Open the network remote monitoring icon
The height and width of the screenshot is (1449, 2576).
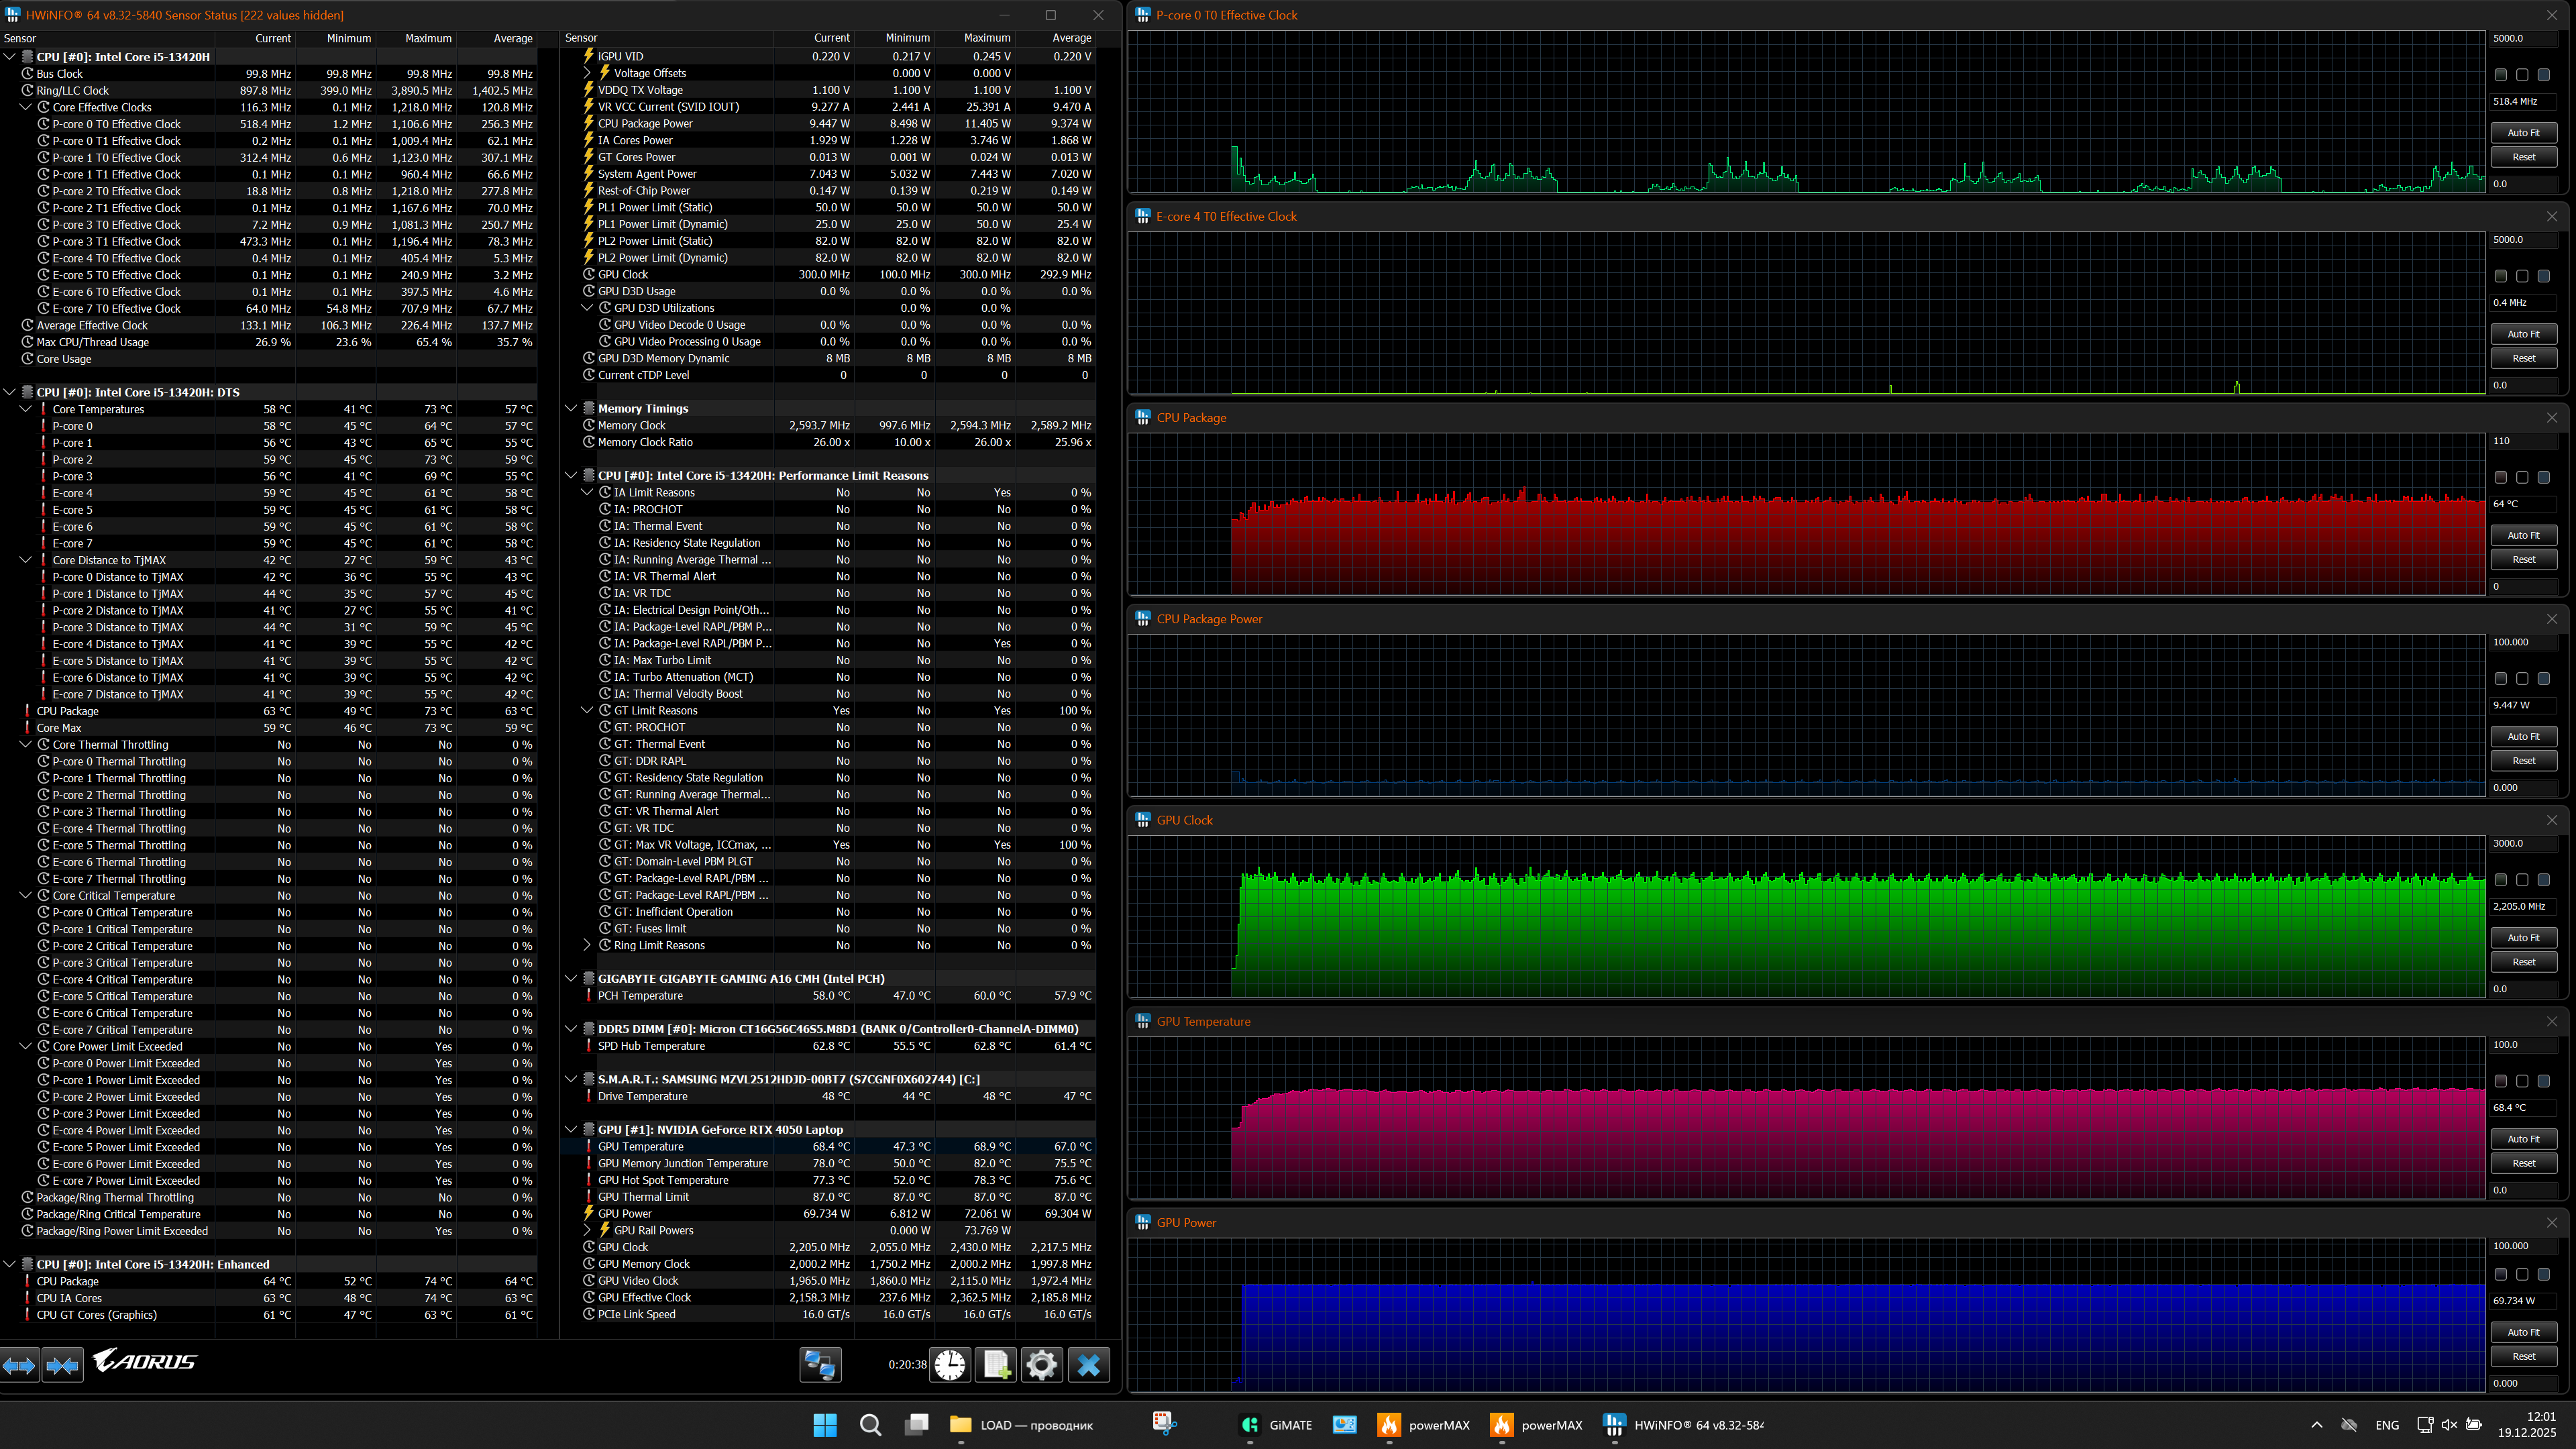point(820,1365)
